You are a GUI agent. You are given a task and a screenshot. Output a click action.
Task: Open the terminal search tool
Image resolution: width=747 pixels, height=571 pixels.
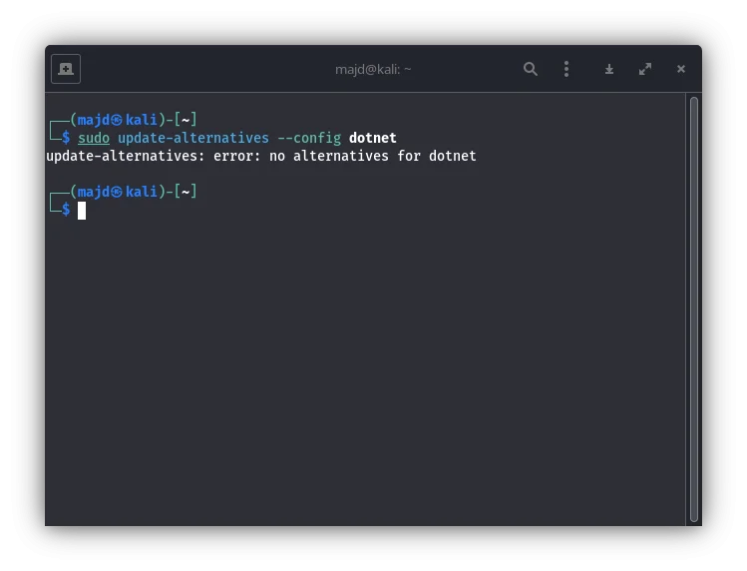pyautogui.click(x=531, y=69)
